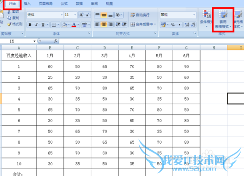Click the insert function fx button

pyautogui.click(x=56, y=41)
